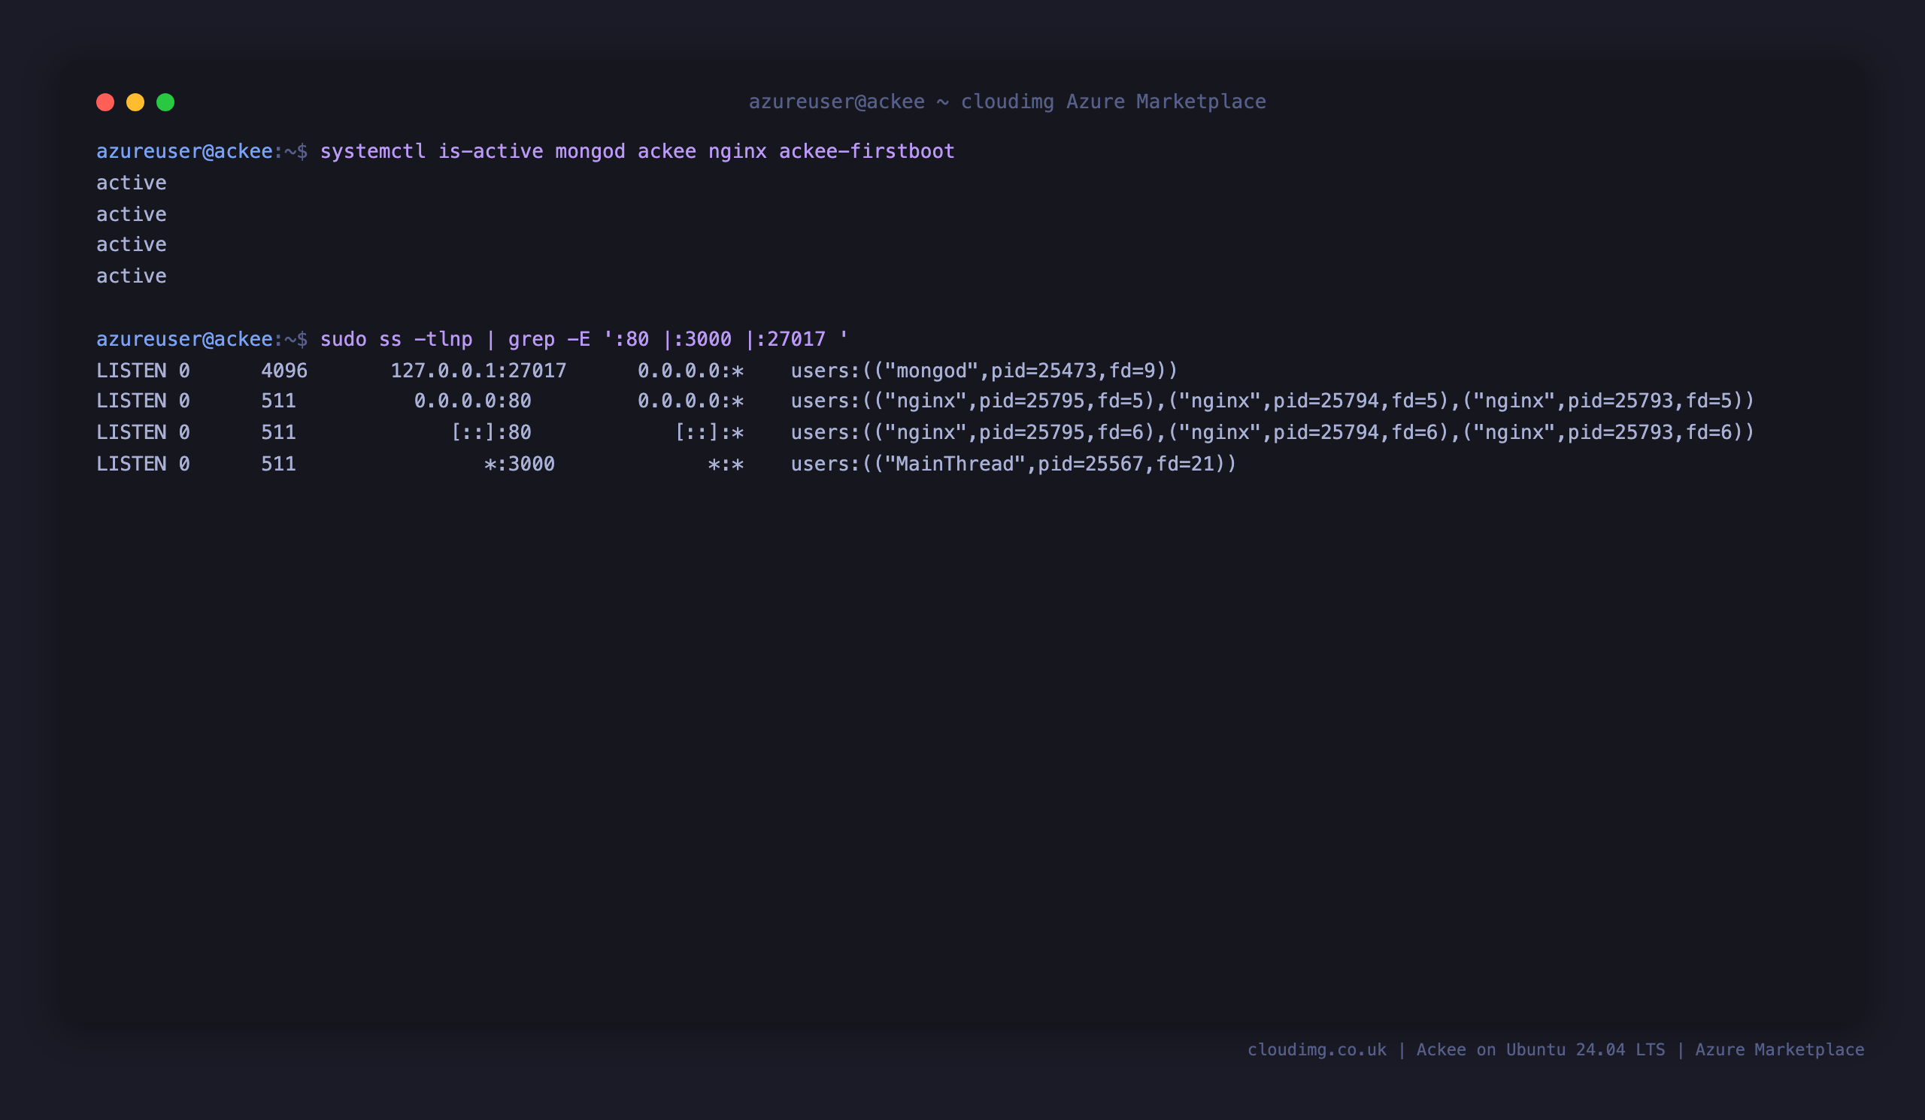Viewport: 1925px width, 1120px height.
Task: Click the second prompt before 'sudo ss'
Action: point(202,339)
